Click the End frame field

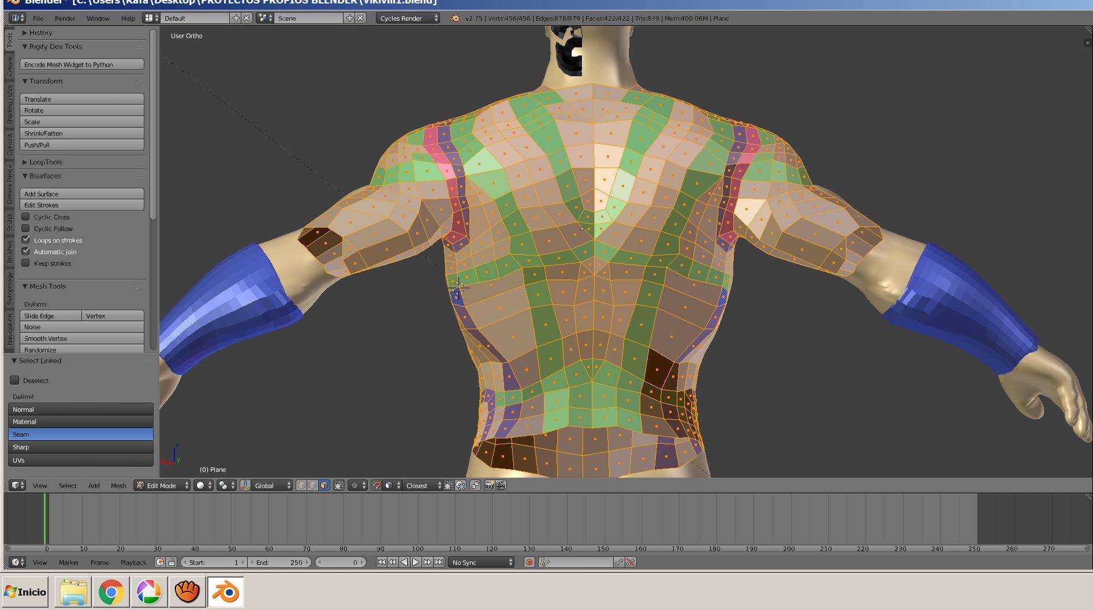pyautogui.click(x=280, y=562)
